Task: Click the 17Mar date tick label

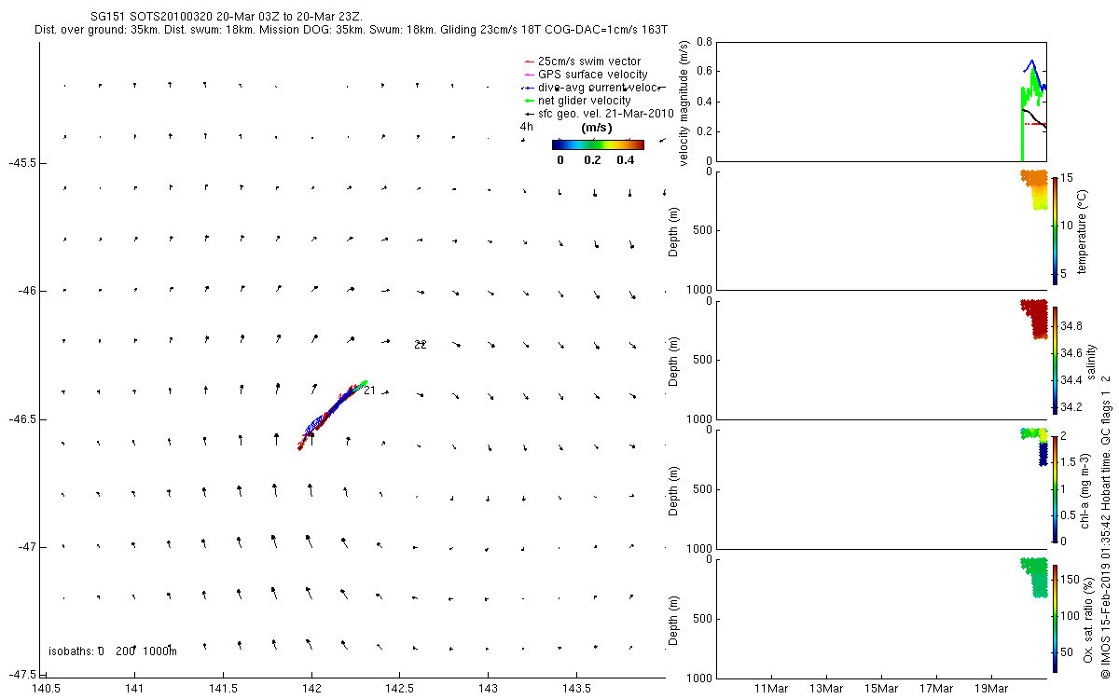Action: tap(936, 689)
